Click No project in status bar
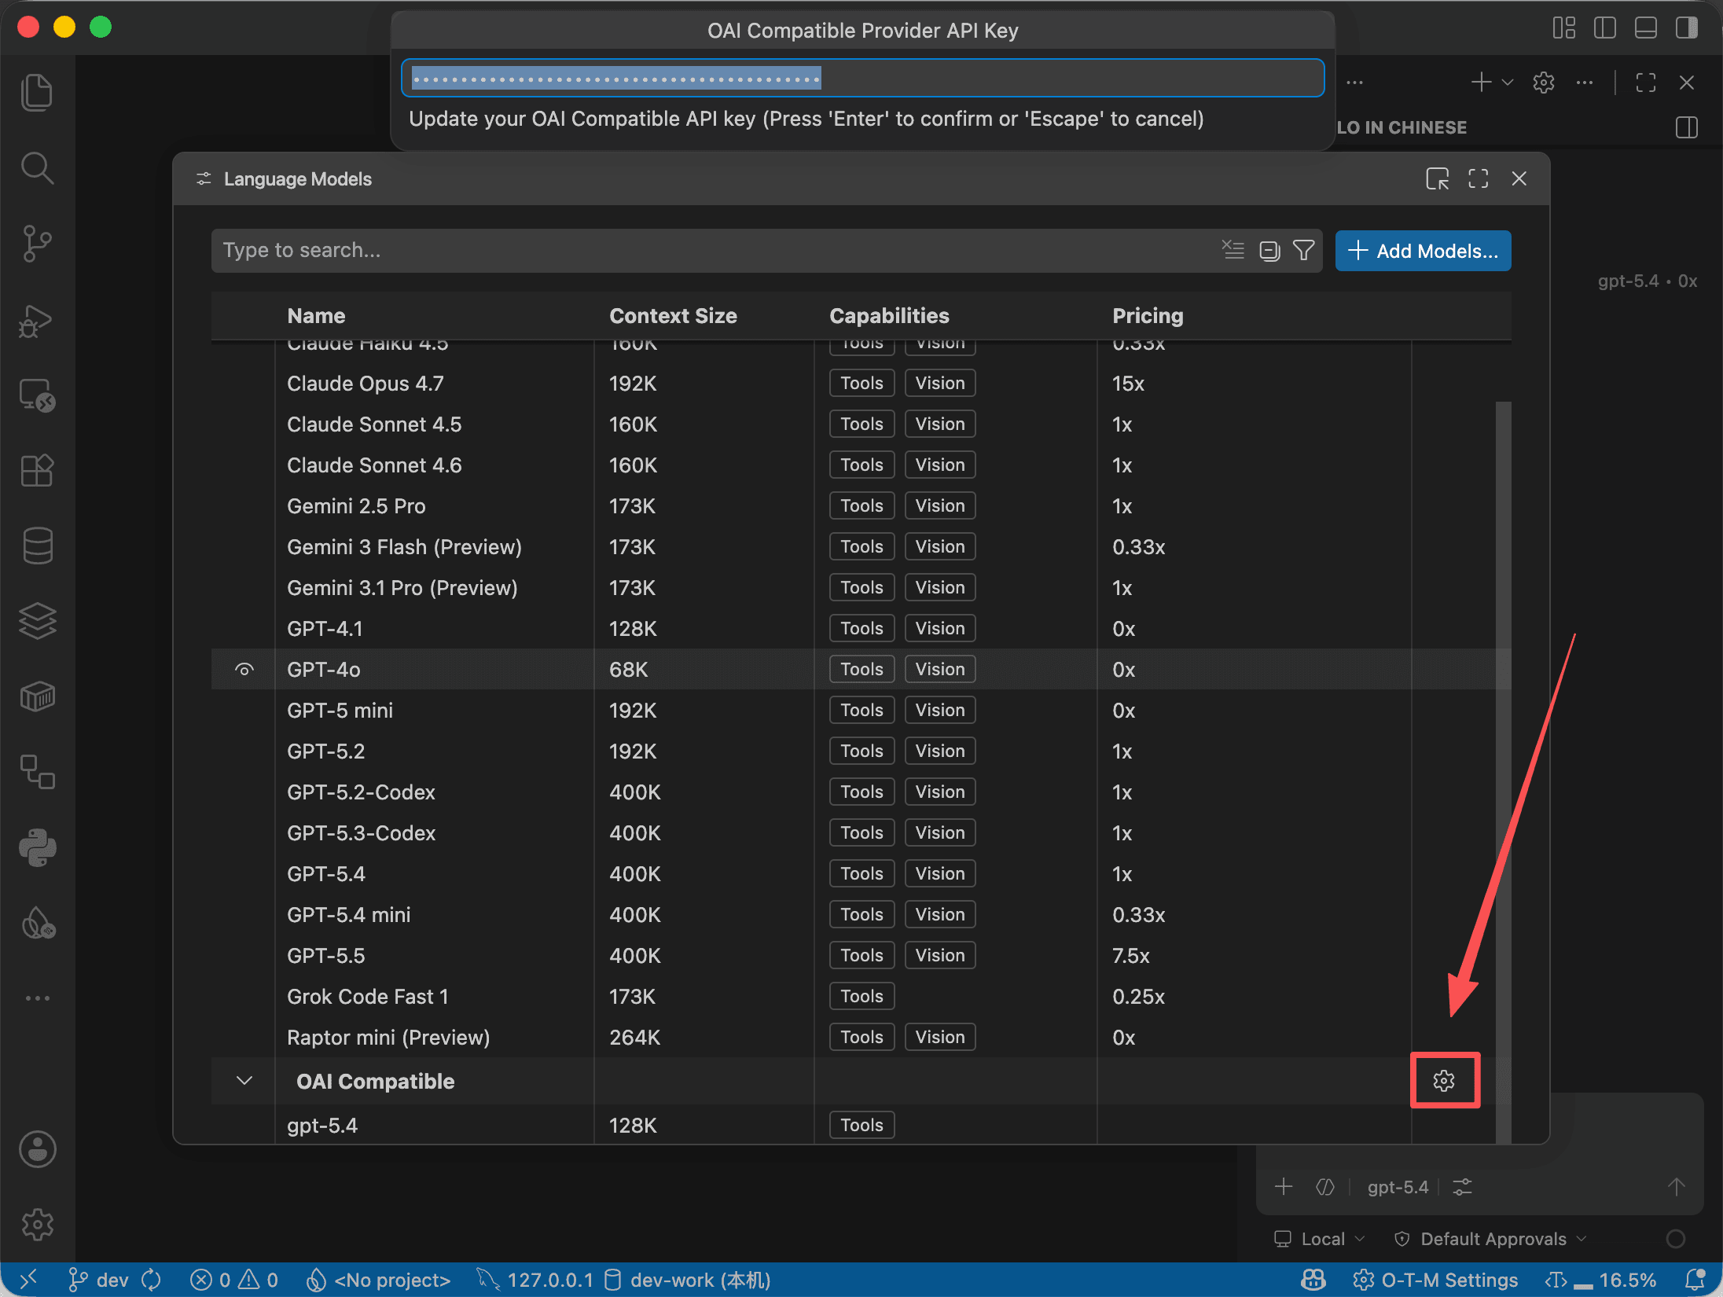The height and width of the screenshot is (1297, 1723). coord(378,1280)
